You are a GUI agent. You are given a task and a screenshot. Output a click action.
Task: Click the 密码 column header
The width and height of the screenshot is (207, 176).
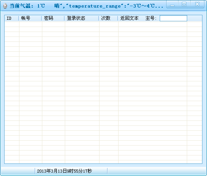pos(53,18)
